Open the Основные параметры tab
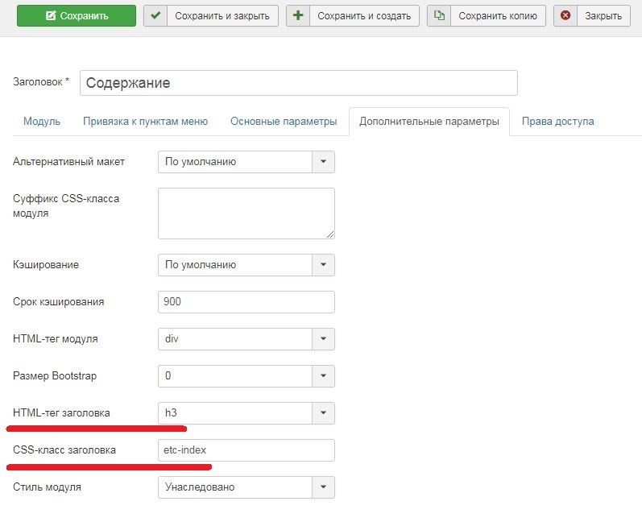642x522 pixels. 284,122
